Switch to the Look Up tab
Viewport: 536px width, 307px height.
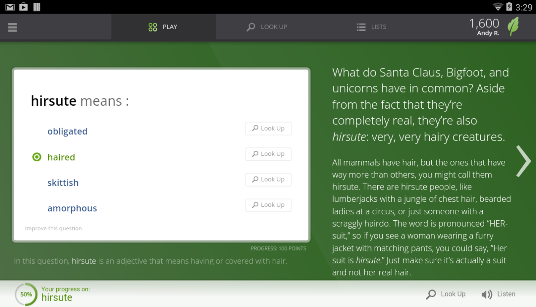(x=267, y=27)
